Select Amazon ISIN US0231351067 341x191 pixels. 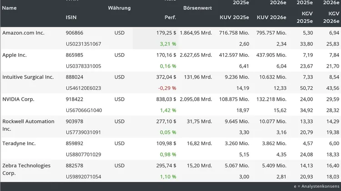coord(84,44)
